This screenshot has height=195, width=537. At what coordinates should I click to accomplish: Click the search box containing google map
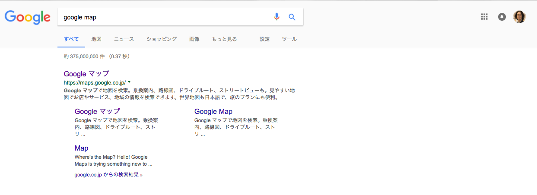[x=180, y=17]
